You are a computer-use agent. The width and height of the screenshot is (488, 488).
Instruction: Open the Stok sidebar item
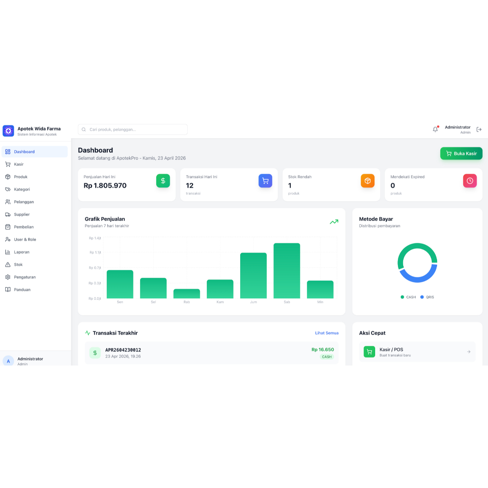coord(34,264)
